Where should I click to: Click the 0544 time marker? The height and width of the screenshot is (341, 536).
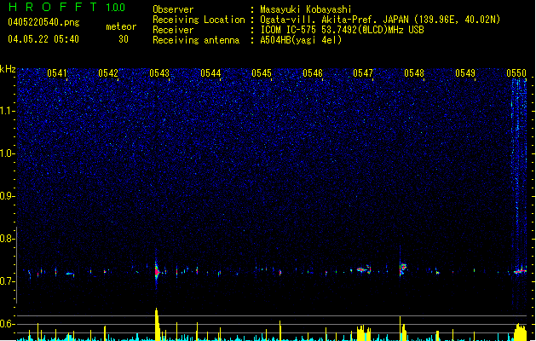pos(210,73)
